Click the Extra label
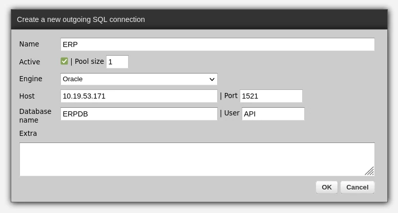The image size is (398, 213). click(28, 133)
